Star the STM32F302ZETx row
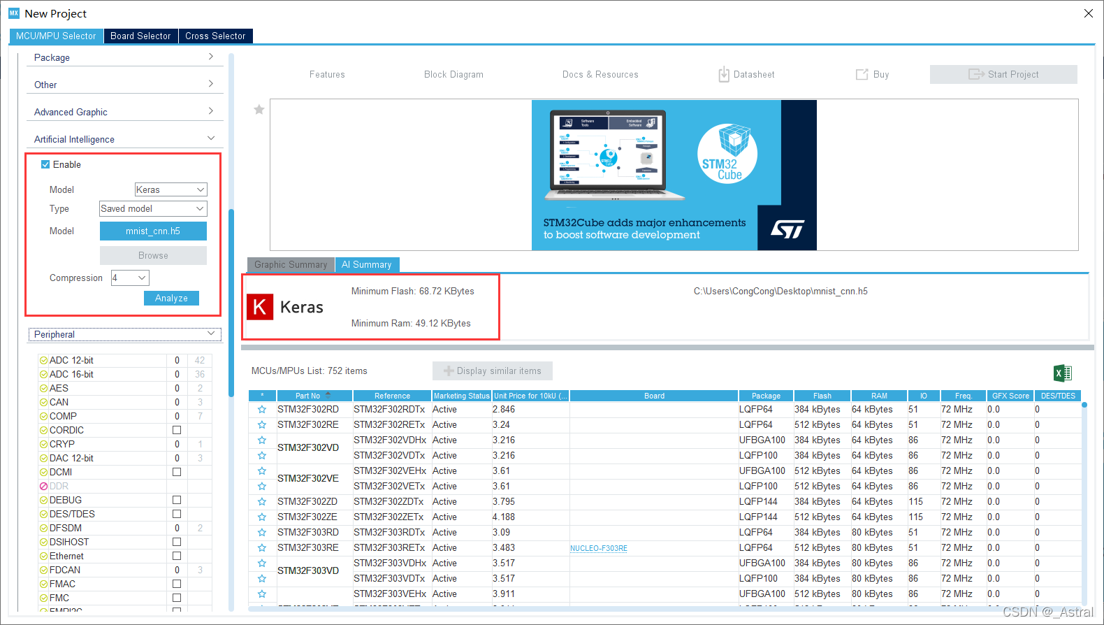 point(262,517)
